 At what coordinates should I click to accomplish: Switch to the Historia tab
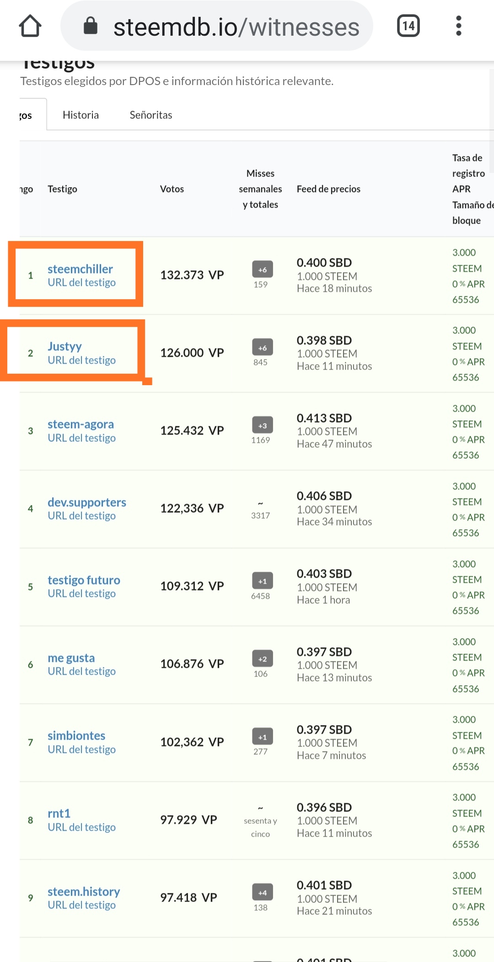[x=81, y=115]
